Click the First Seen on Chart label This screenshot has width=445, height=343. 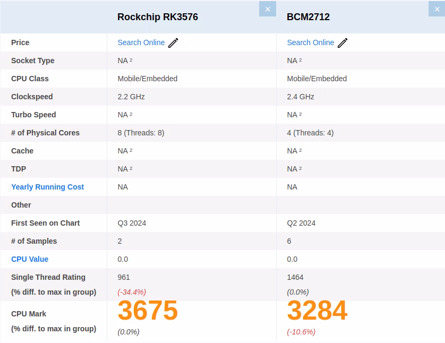(46, 223)
